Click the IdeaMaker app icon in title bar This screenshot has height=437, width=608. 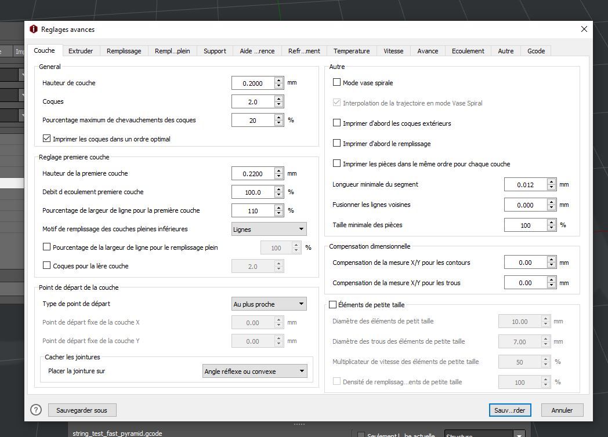[x=34, y=30]
